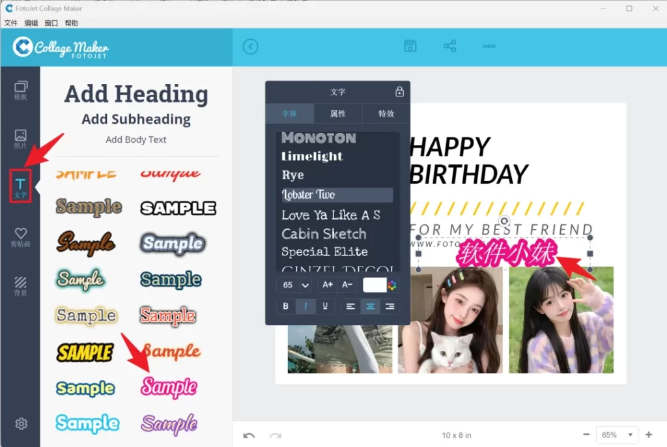Open the Background (背景) sidebar panel
The width and height of the screenshot is (667, 447).
(x=21, y=286)
